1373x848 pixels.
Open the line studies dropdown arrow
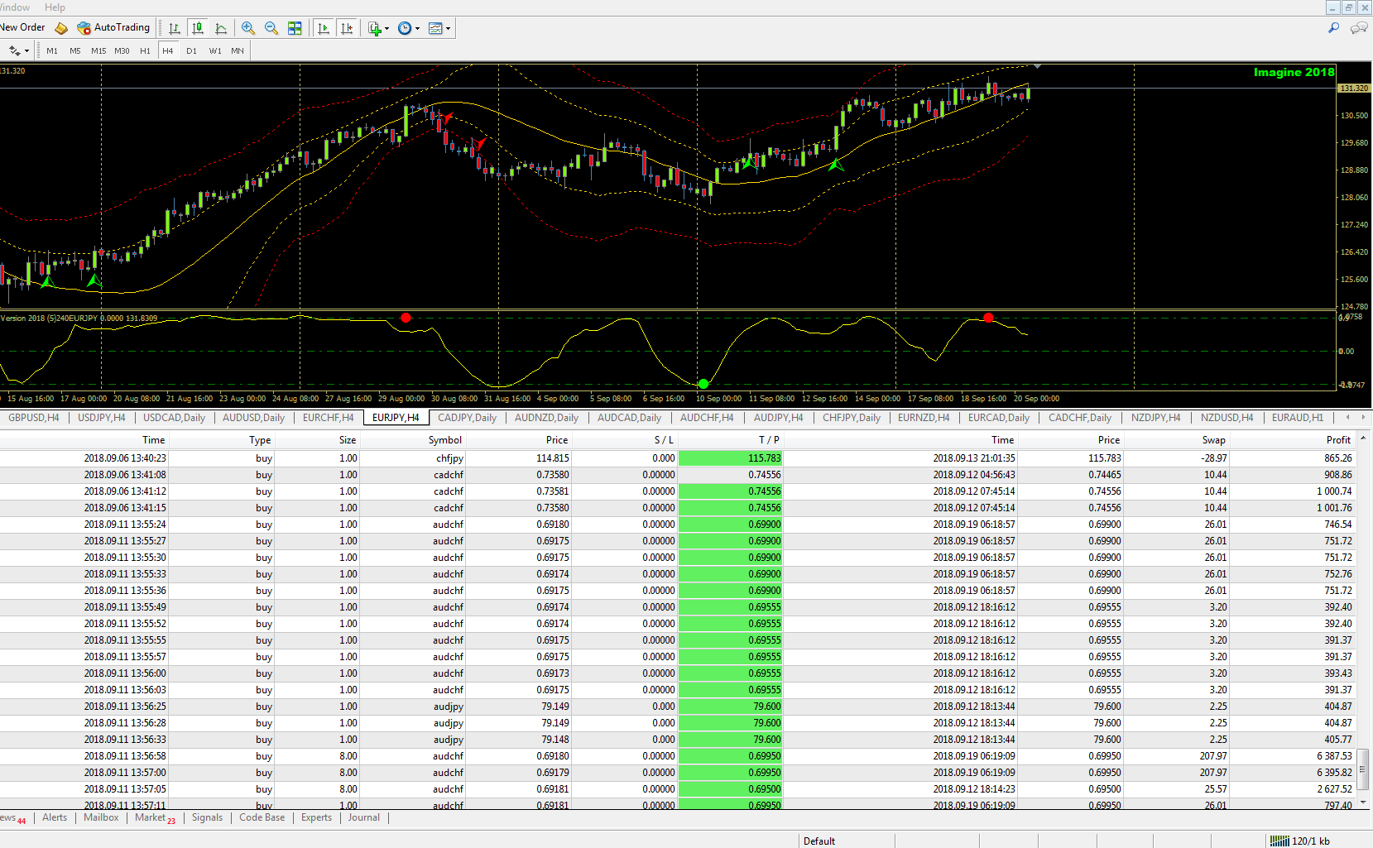tap(26, 51)
